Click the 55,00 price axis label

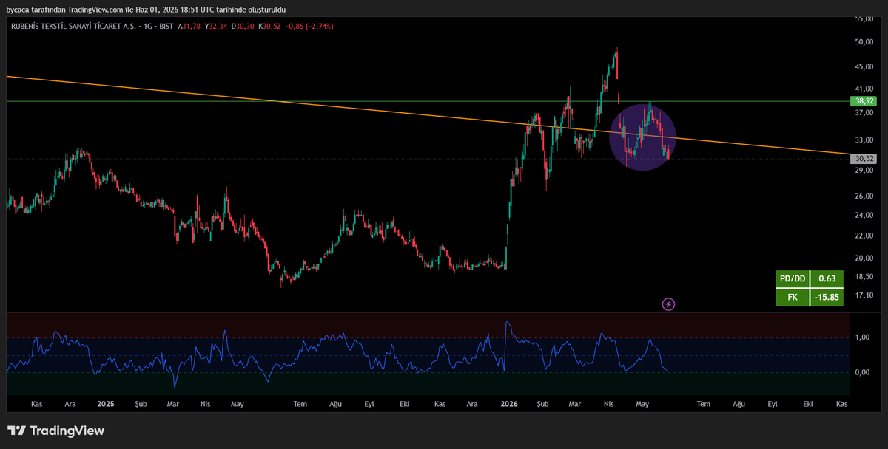click(864, 19)
